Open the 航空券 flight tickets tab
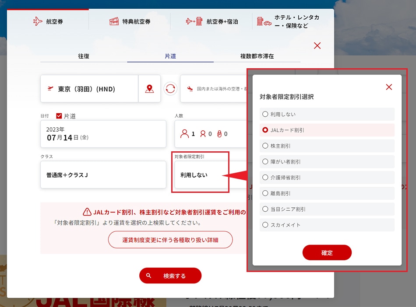This screenshot has height=307, width=416. (48, 21)
